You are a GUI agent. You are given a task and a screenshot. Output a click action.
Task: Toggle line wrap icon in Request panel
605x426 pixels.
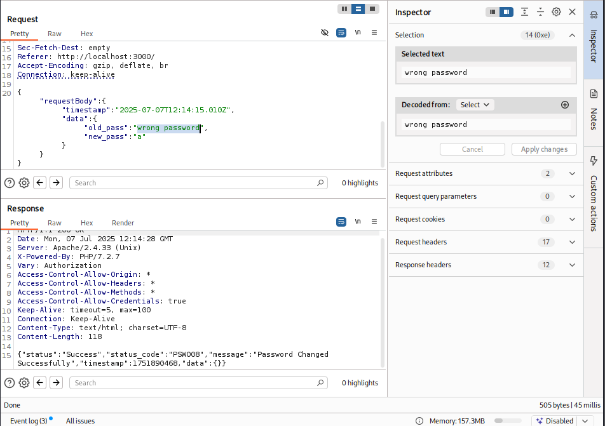341,32
